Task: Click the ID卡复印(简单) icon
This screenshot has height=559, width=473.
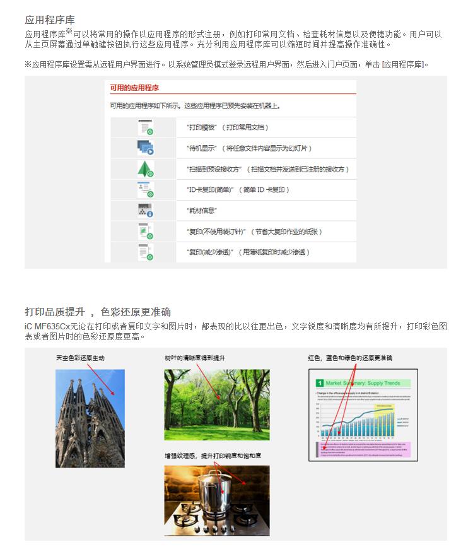Action: (146, 189)
